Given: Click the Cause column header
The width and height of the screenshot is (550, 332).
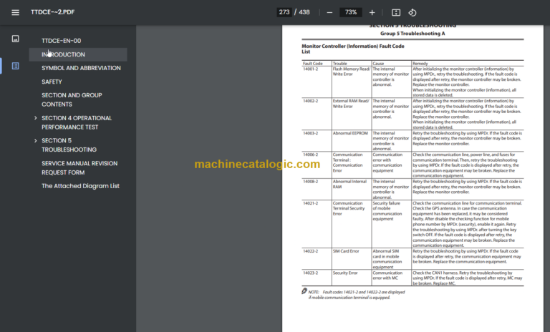Looking at the screenshot, I should pos(378,64).
